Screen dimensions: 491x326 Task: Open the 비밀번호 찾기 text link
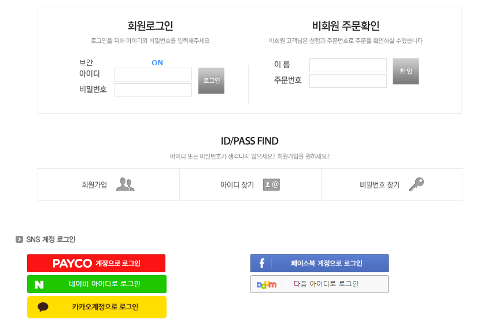point(379,185)
